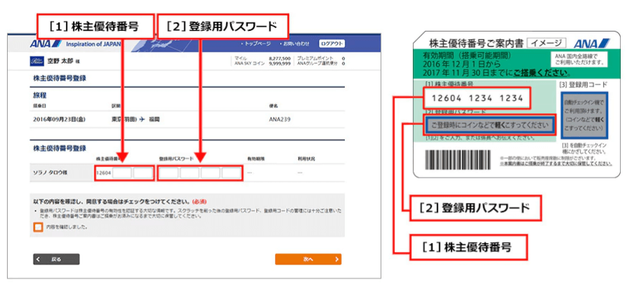Screen dimensions: 627x290
Task: Click the airplane icon between 東京(羽田) and 福岡
Action: click(x=140, y=119)
